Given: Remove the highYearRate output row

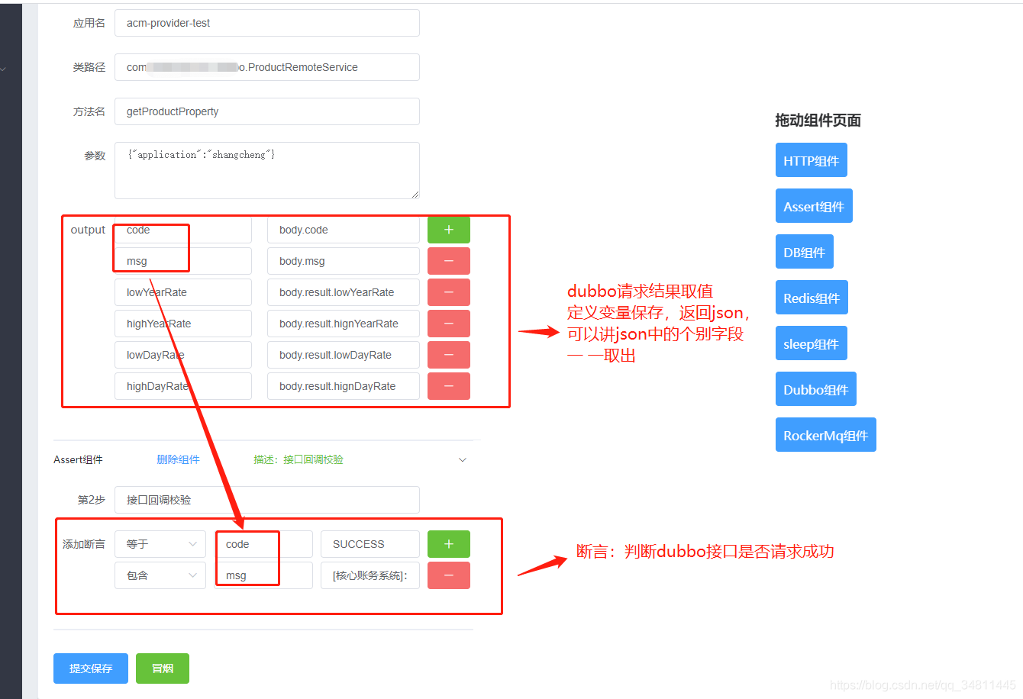Looking at the screenshot, I should [x=448, y=324].
